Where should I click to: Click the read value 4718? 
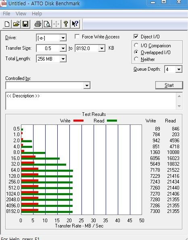coord(174,147)
